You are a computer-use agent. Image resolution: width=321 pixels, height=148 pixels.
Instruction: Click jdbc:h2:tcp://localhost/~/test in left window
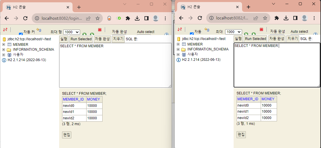[x=29, y=39]
